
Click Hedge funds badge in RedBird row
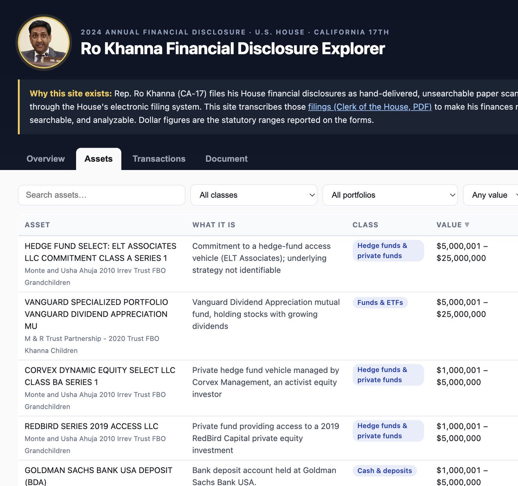pos(388,431)
